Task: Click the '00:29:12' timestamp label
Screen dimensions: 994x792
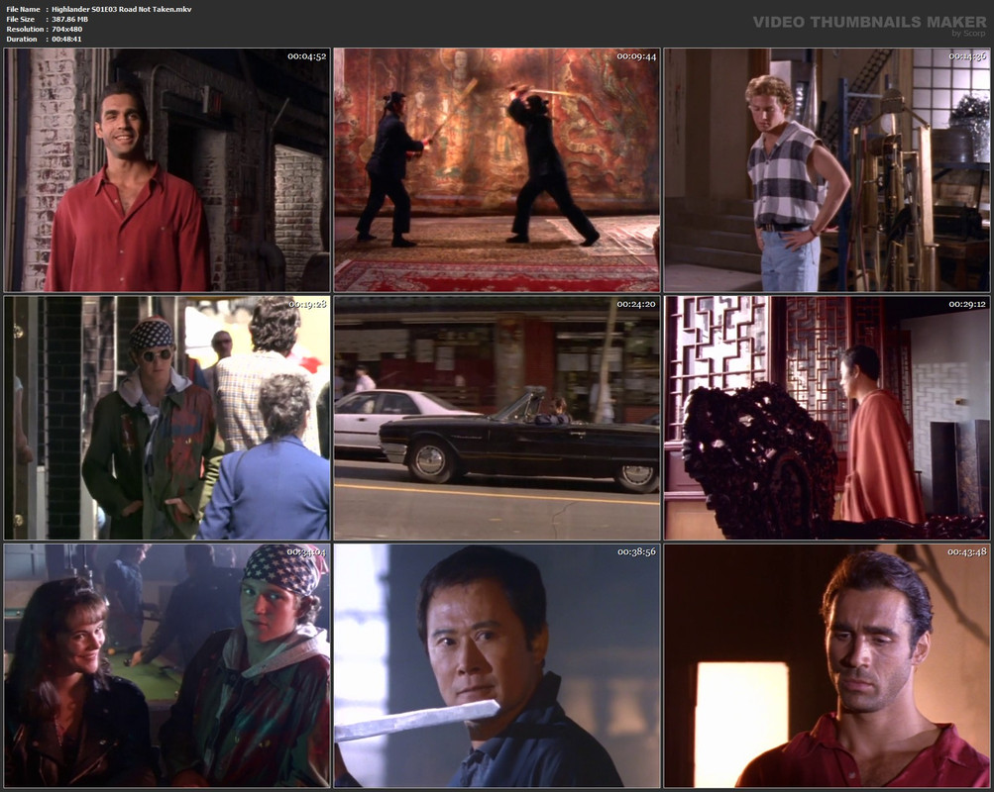Action: (x=966, y=304)
